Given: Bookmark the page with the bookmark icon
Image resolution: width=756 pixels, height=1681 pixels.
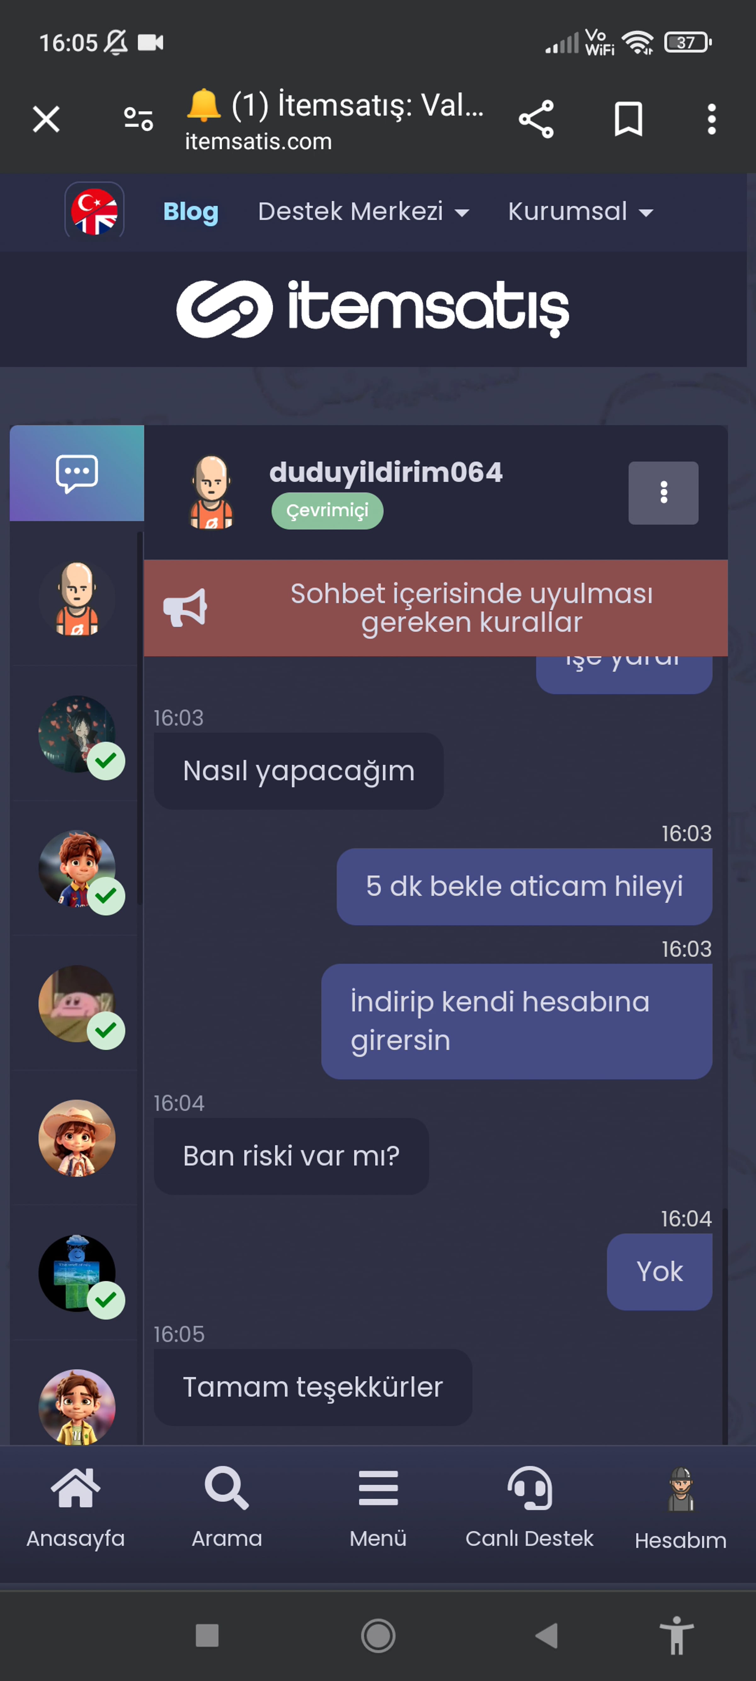Looking at the screenshot, I should click(628, 119).
